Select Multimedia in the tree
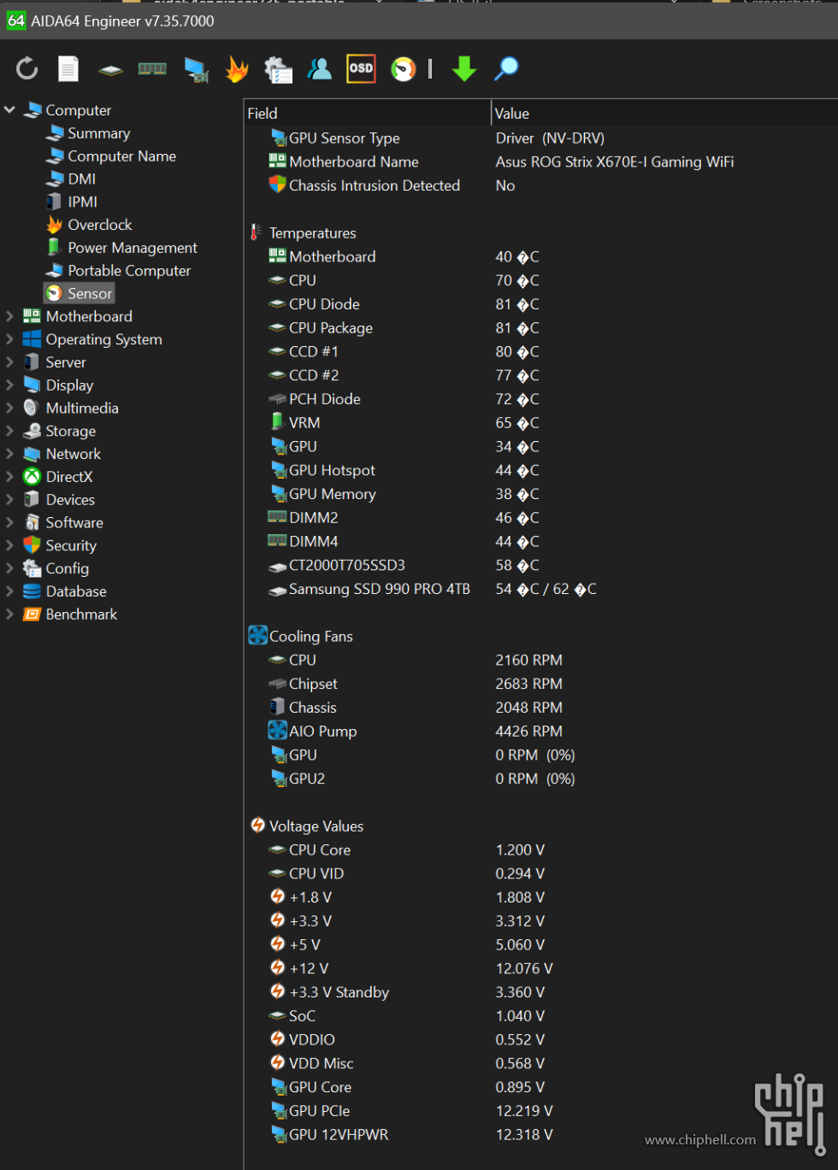The height and width of the screenshot is (1170, 838). tap(71, 409)
